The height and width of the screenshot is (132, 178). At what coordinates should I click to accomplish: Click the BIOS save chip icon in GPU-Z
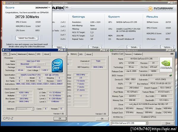coord(171,75)
